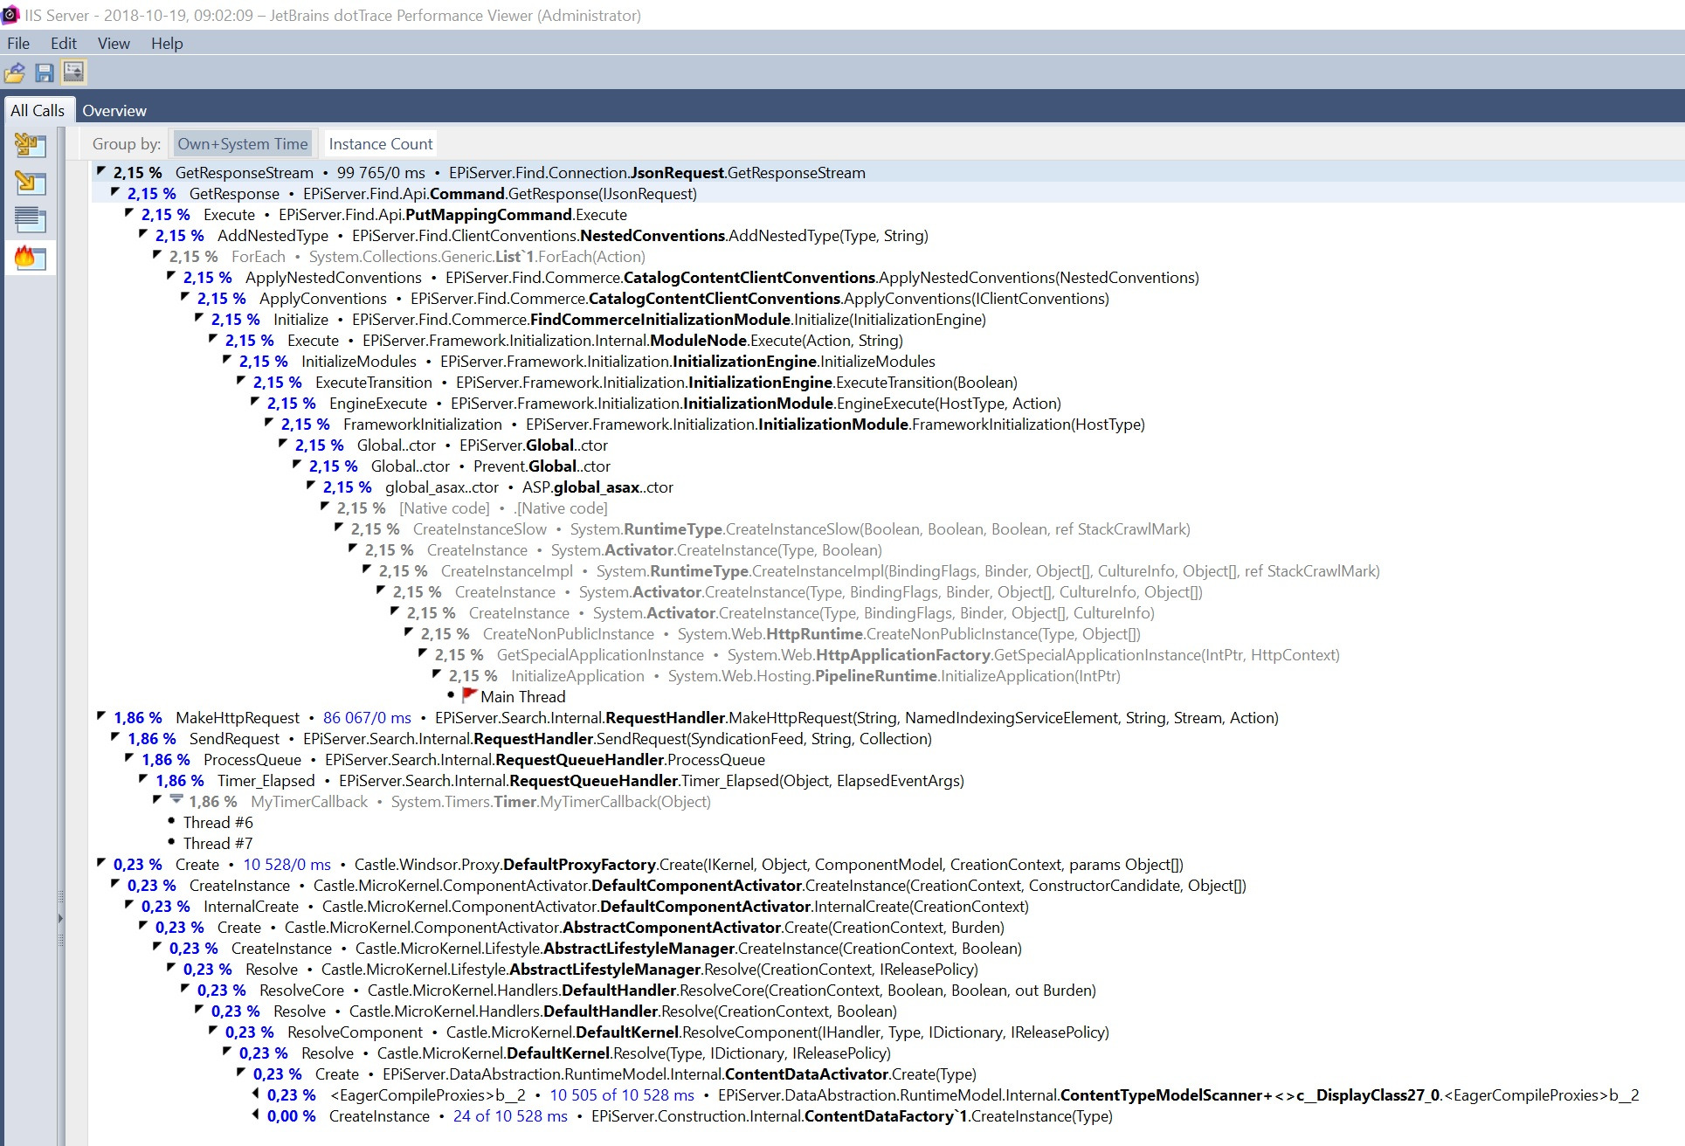Switch to the Overview tab
This screenshot has height=1146, width=1685.
[114, 111]
